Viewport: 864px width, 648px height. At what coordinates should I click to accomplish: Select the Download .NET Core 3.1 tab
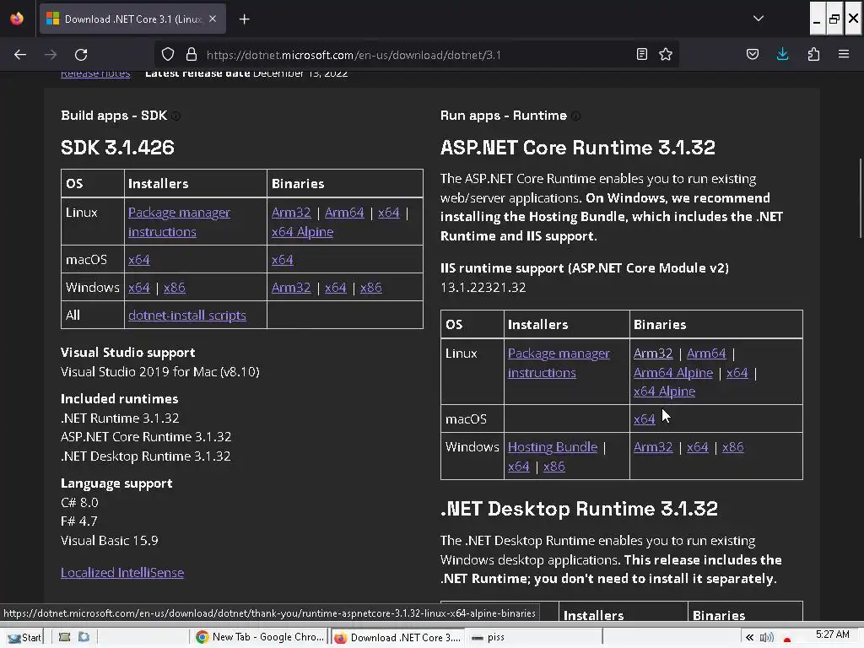pos(132,19)
